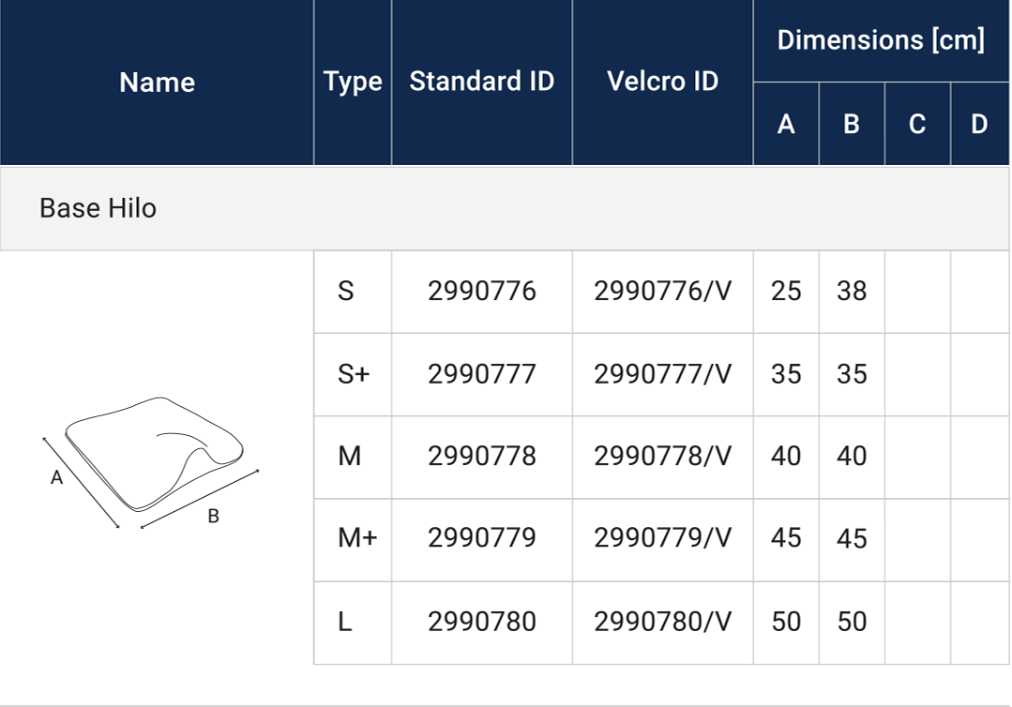Click the dimension A column header
The width and height of the screenshot is (1012, 707).
point(786,125)
